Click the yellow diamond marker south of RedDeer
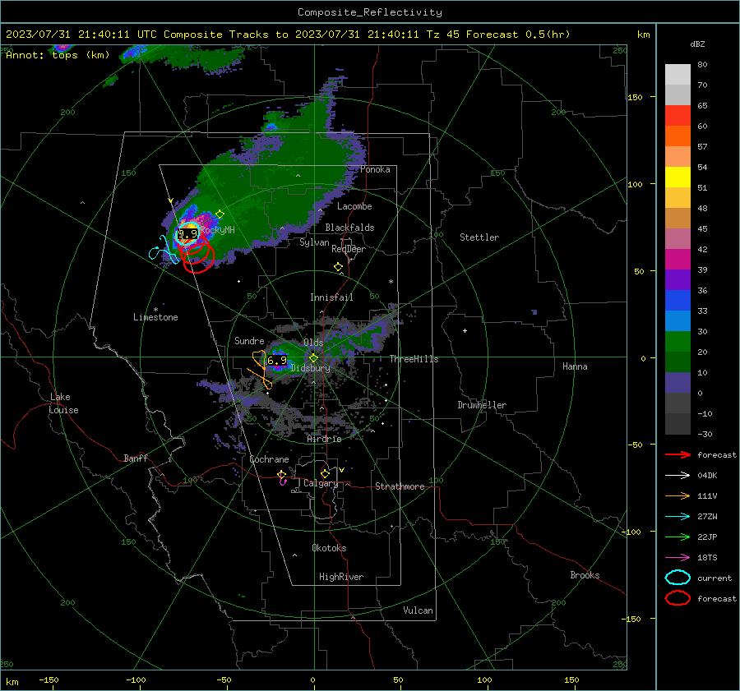 click(338, 267)
